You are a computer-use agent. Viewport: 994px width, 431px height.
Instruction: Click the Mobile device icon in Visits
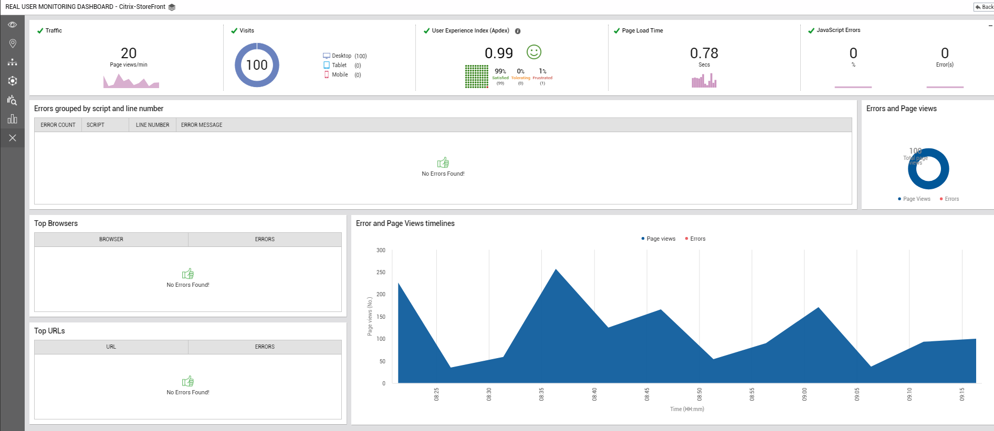pyautogui.click(x=327, y=74)
